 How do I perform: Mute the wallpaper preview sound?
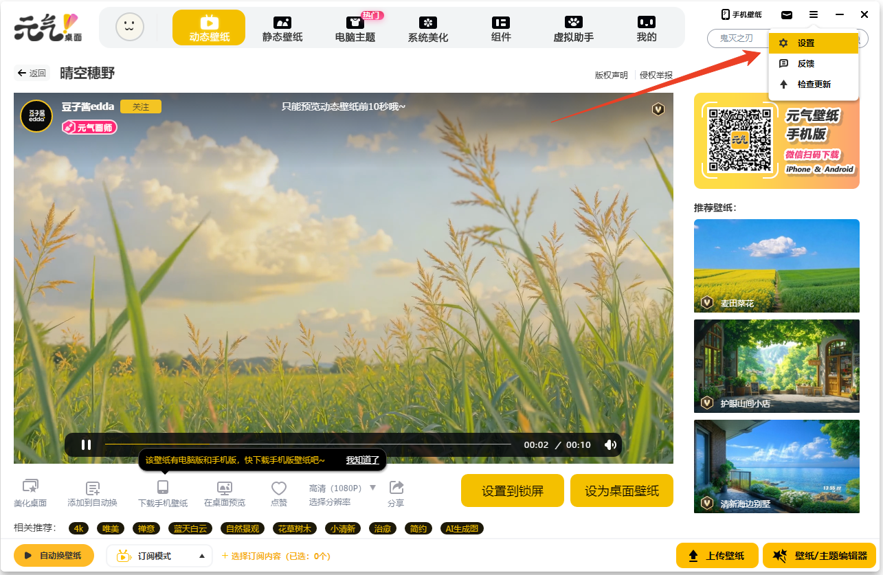coord(610,444)
